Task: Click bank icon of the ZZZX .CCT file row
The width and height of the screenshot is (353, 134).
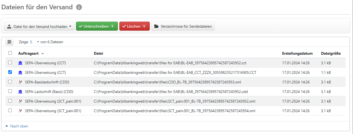Action: 20,72
